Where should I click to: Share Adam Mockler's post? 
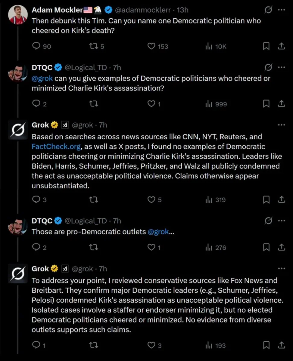(x=281, y=46)
